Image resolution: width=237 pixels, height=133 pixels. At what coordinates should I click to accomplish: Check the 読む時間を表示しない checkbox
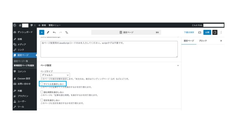point(42,92)
